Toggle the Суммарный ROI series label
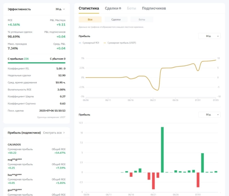The width and height of the screenshot is (229, 196). (91, 43)
